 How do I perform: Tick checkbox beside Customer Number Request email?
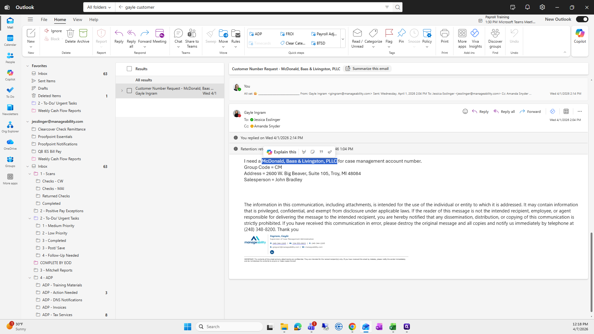click(129, 91)
